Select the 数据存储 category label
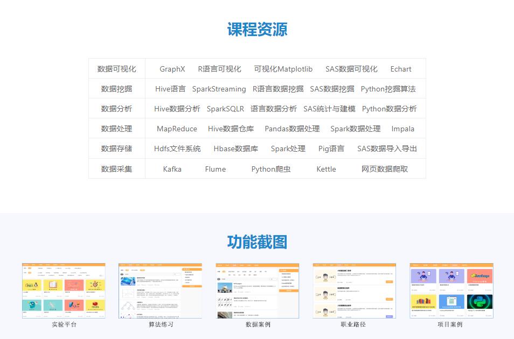This screenshot has height=339, width=514. [116, 149]
